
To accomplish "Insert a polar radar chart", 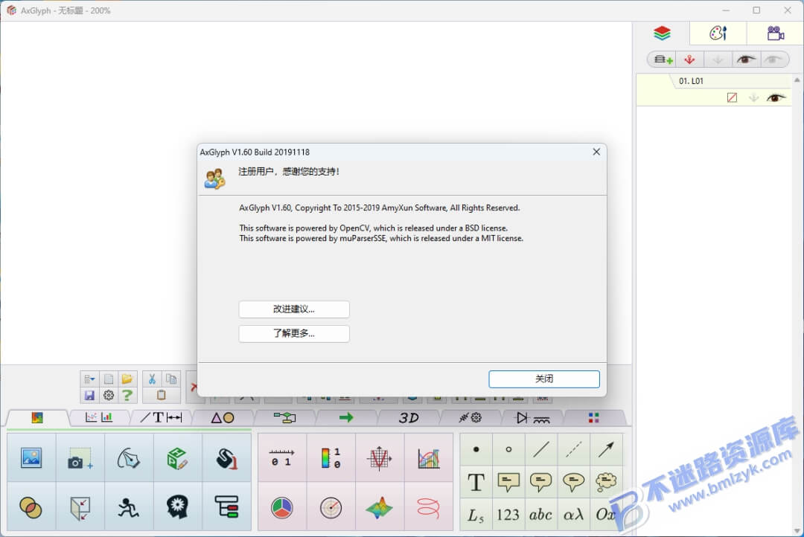I will coord(331,507).
